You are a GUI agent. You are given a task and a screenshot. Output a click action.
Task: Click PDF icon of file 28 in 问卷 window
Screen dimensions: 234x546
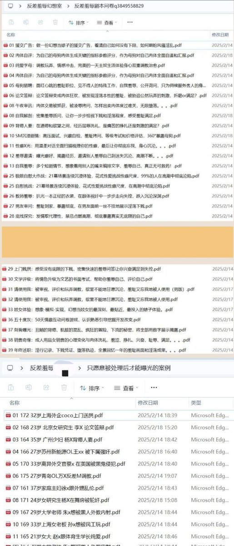tap(5, 216)
